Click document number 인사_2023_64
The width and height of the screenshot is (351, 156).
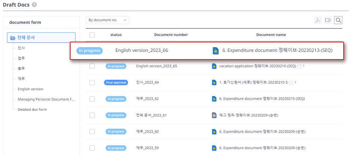click(x=147, y=83)
